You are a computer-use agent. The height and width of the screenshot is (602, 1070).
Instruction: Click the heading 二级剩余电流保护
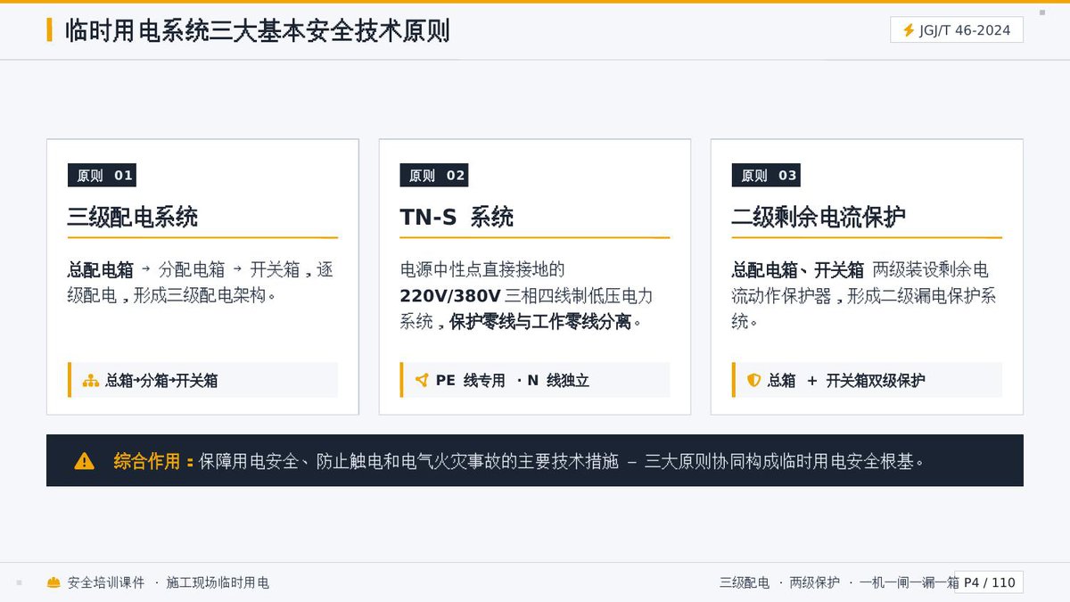click(x=819, y=217)
